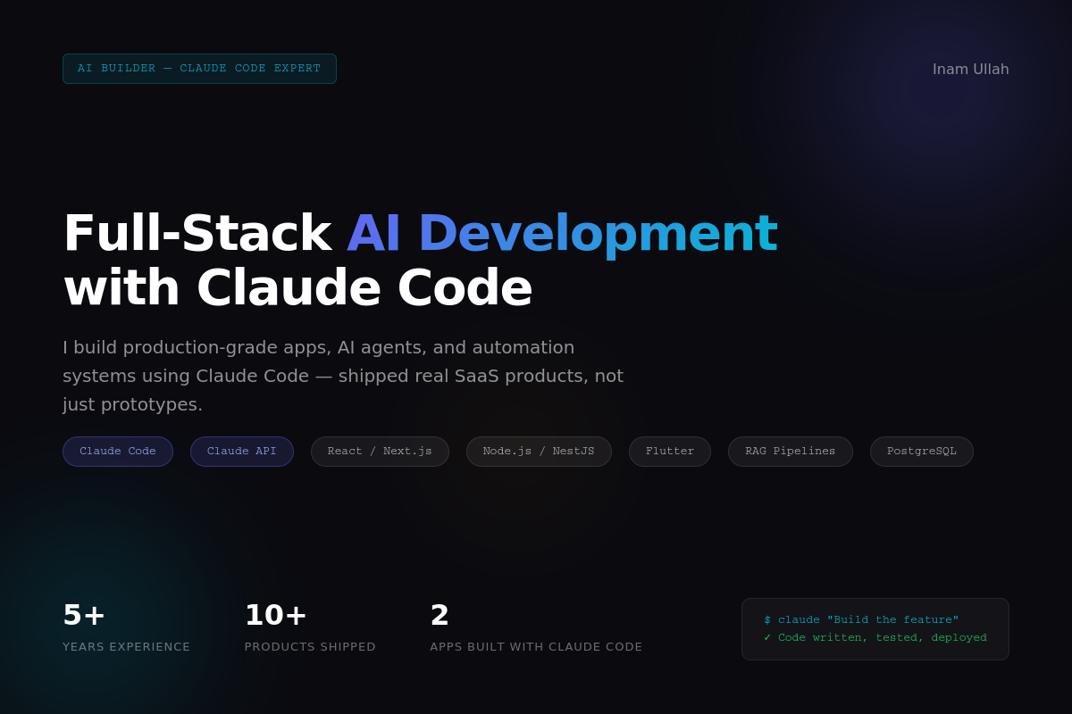
Task: Click the AI Builder — Claude Code Expert badge
Action: pyautogui.click(x=199, y=69)
